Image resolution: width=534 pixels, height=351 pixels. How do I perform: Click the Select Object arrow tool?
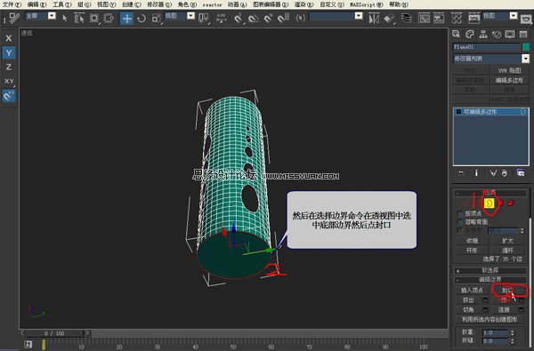point(65,18)
